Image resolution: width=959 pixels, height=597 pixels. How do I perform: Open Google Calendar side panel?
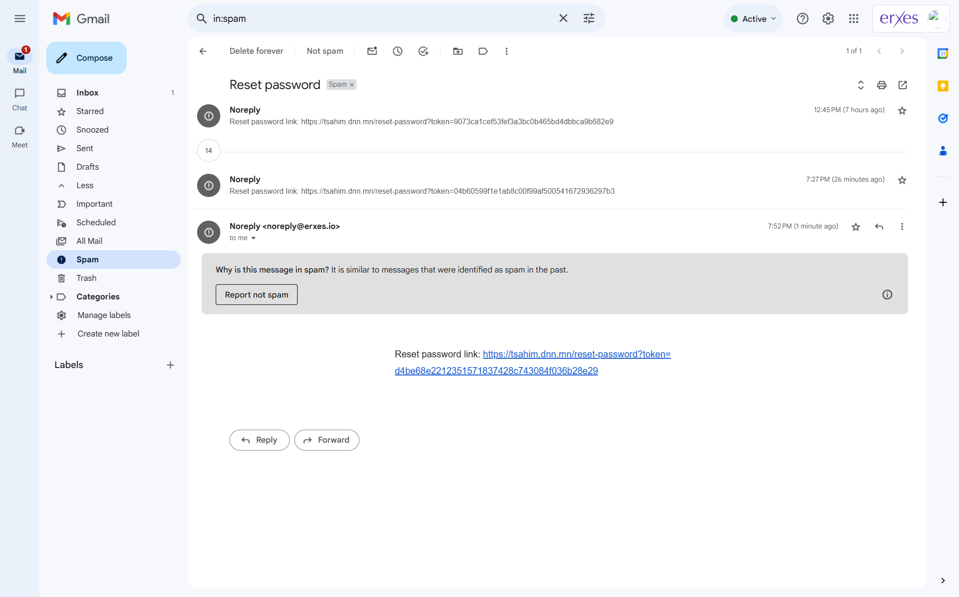(943, 53)
